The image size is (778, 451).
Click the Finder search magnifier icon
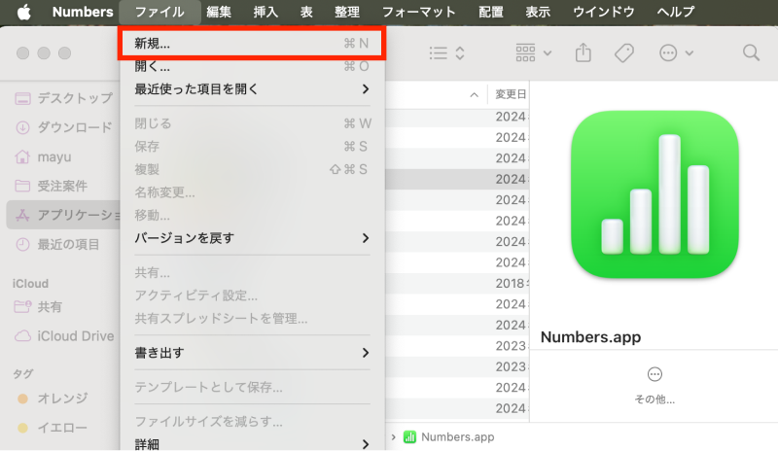tap(751, 53)
